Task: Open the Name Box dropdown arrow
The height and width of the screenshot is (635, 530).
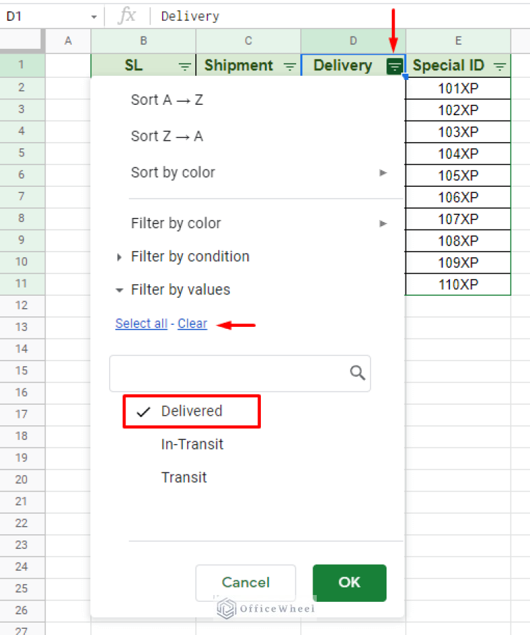Action: [94, 15]
